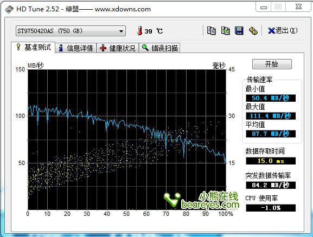Switch to the 基准测试 tab
This screenshot has height=237, width=313.
pos(33,48)
